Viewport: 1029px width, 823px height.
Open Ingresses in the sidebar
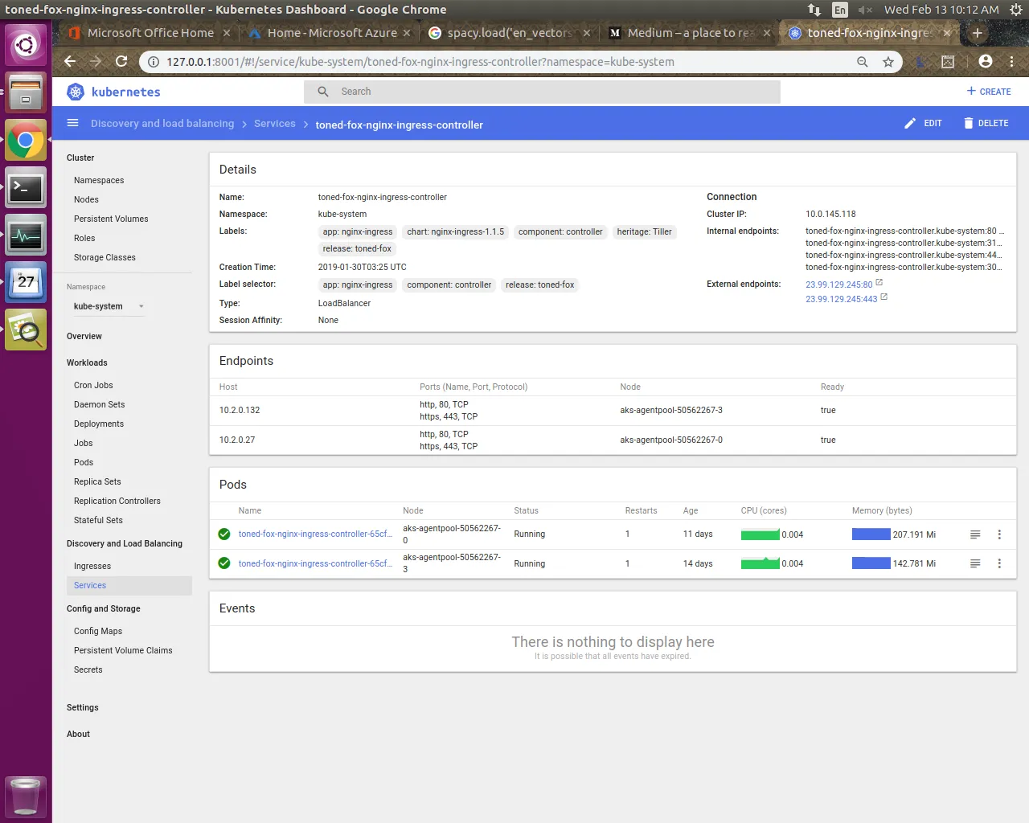click(x=92, y=566)
